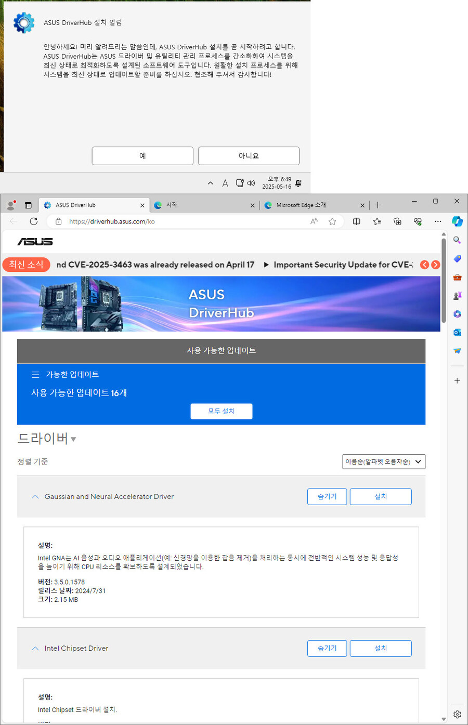
Task: Open the '이름순(알파벳 오름차순)' sort dropdown
Action: tap(384, 462)
